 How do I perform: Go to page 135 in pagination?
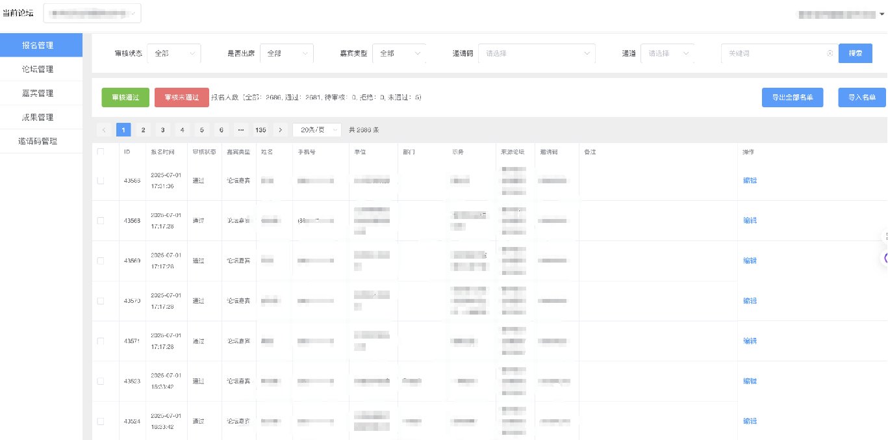[260, 130]
